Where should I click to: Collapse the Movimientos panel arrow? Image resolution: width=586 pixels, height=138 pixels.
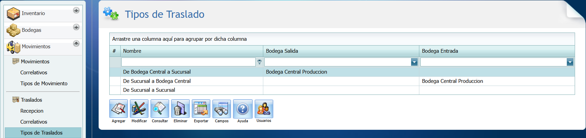76,43
